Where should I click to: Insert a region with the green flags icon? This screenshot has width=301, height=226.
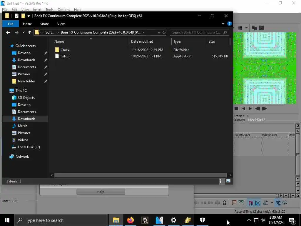coord(241,203)
